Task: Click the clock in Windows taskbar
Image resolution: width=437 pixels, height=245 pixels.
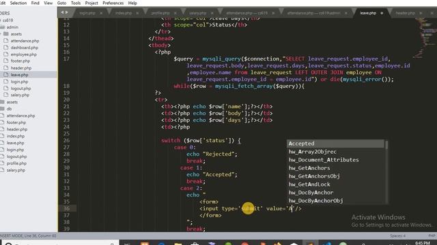Action: coord(422,243)
